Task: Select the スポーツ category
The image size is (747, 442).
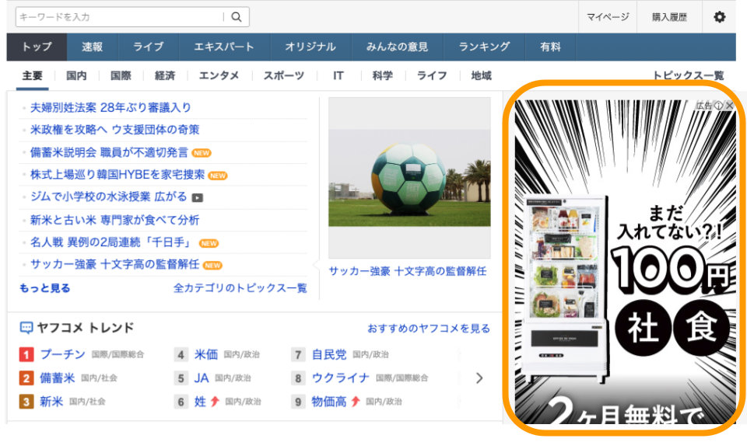Action: click(284, 75)
